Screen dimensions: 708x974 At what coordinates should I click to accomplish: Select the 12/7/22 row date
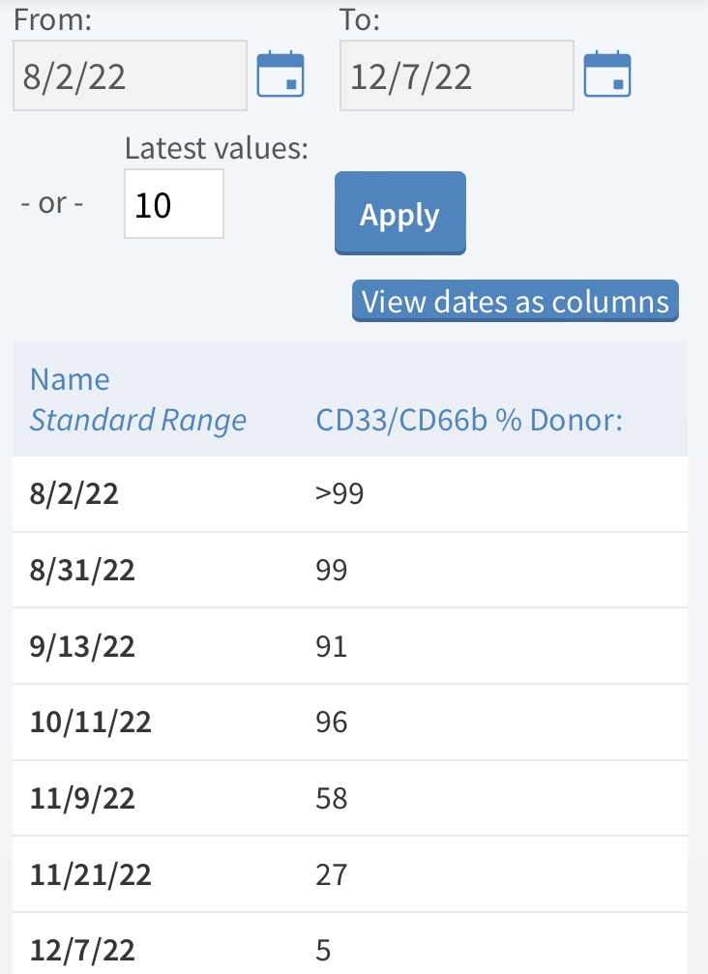pos(82,951)
